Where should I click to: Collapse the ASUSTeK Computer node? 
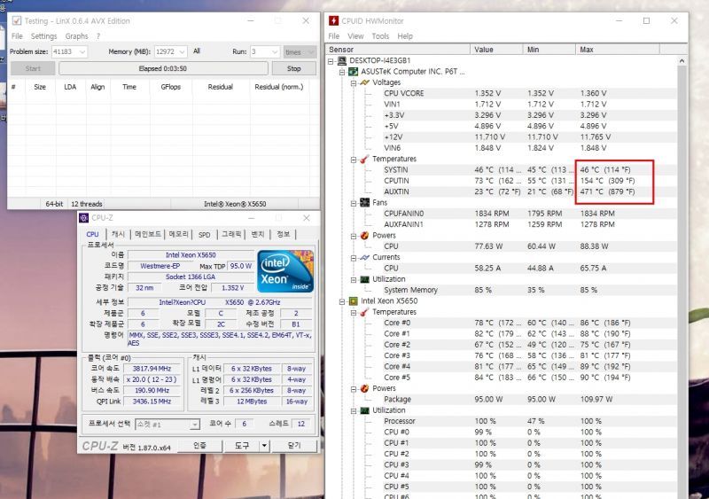pyautogui.click(x=342, y=72)
